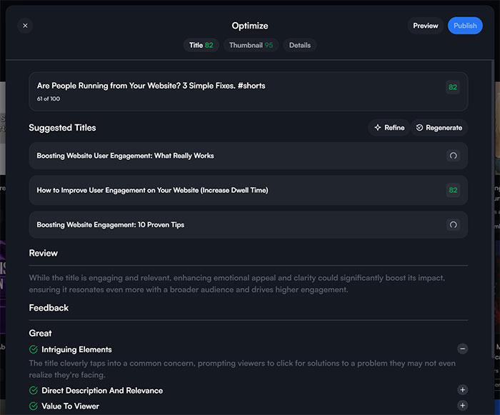Collapse the Intriguing Elements feedback section
Screen dimensions: 500x415
462,349
